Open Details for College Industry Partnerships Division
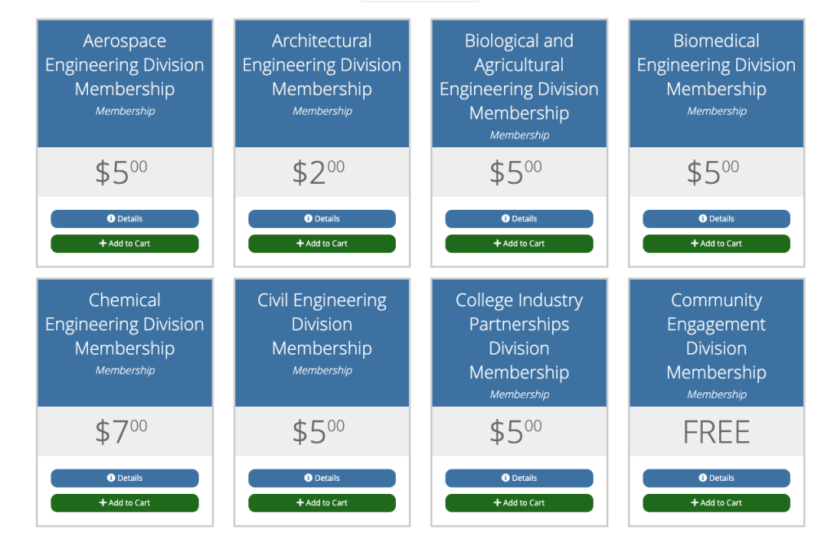 519,478
